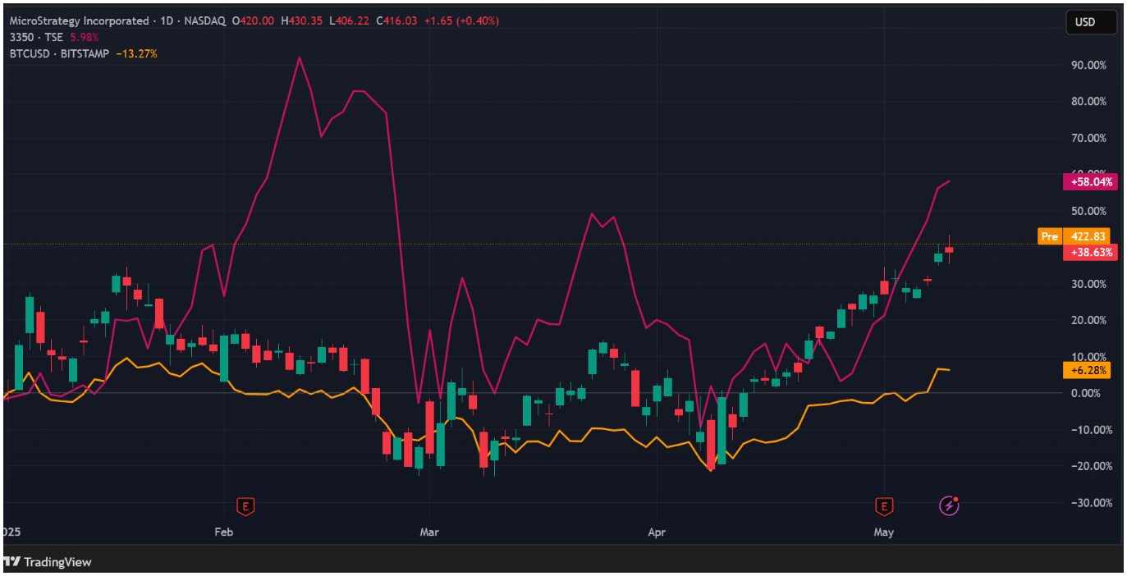Click the 90.00% price scale label
This screenshot has width=1127, height=576.
click(x=1090, y=65)
